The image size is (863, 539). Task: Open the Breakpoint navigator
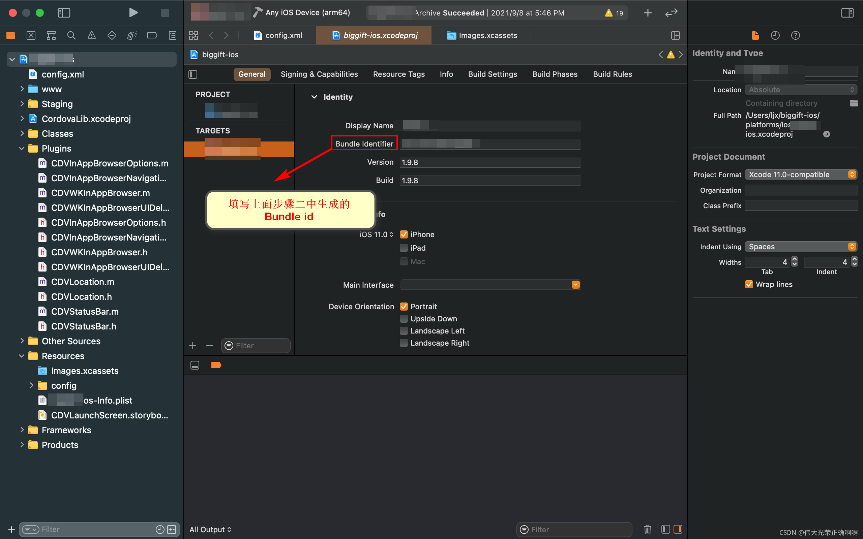[x=152, y=35]
